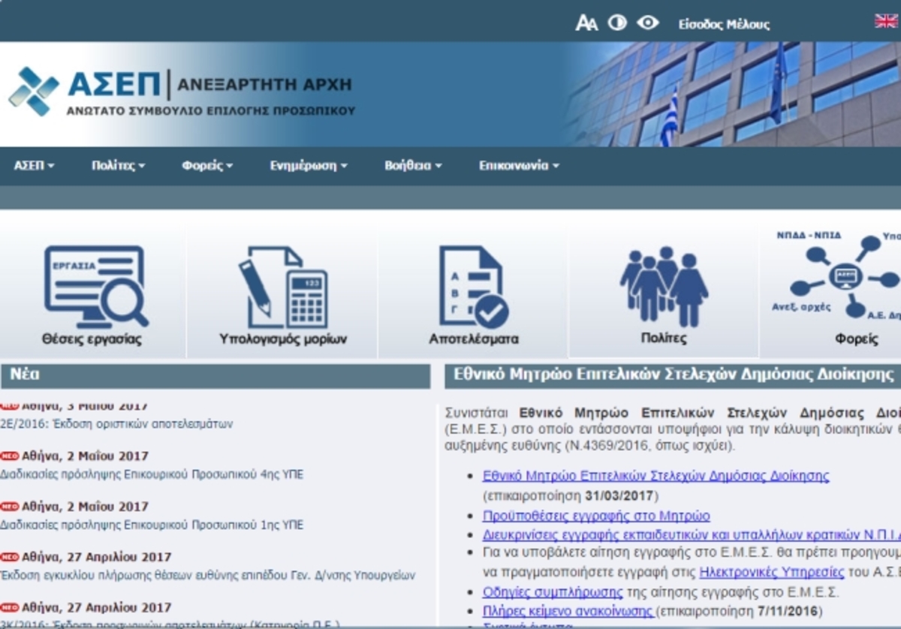
Task: Open Διευκρινίσεις εγγραφής εκπαιδευτικών link
Action: [x=692, y=535]
